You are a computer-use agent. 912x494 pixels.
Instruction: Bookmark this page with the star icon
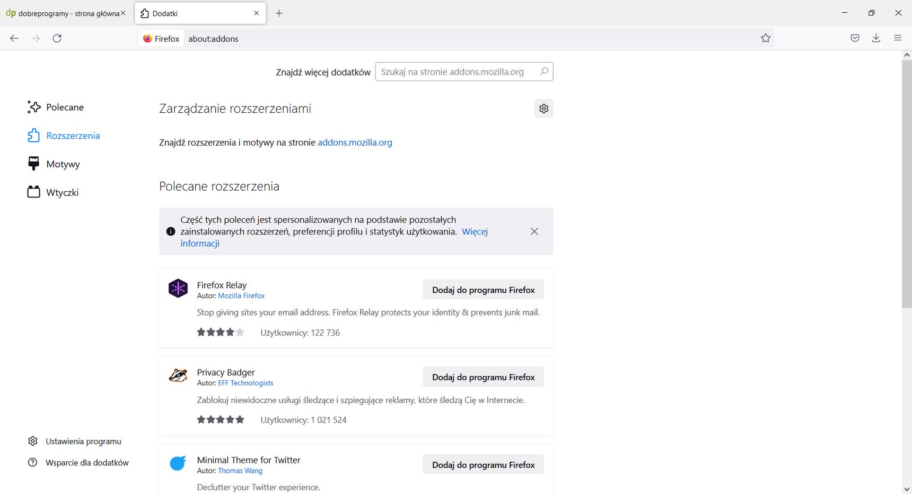point(765,38)
